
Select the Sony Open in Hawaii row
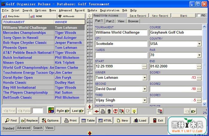[44, 38]
